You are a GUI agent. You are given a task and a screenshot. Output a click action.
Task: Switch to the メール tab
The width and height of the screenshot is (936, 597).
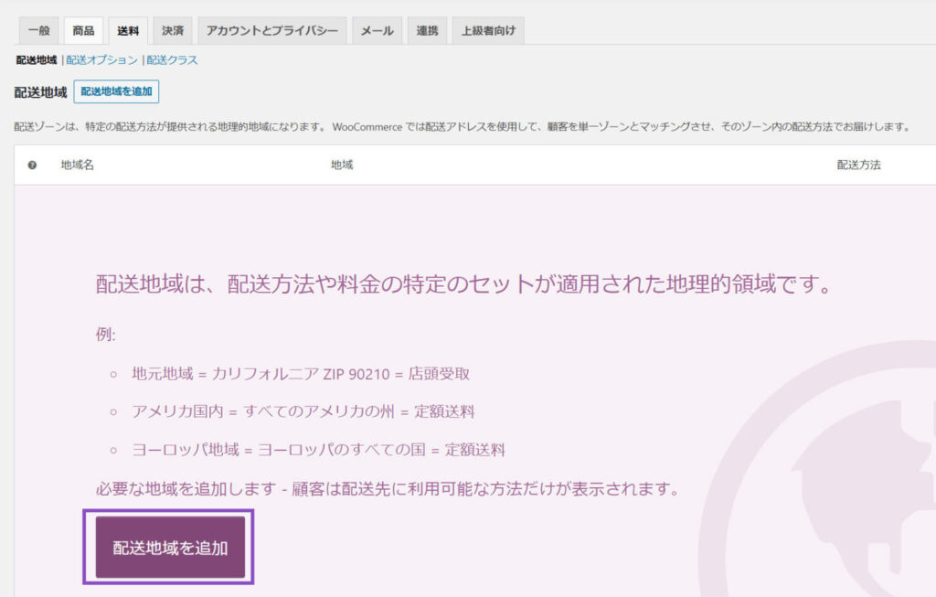377,30
